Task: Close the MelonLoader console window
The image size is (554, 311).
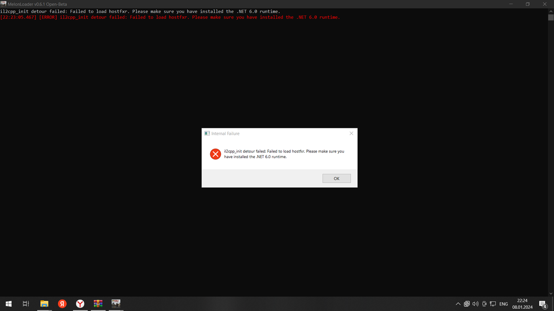Action: click(545, 4)
